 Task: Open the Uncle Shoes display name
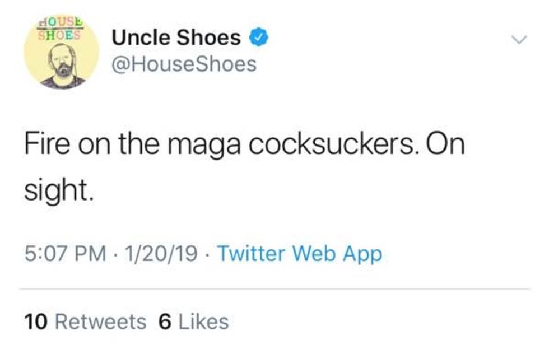176,38
